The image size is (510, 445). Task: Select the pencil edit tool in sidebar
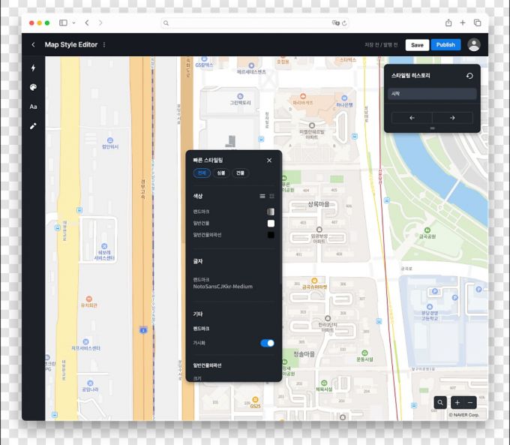pyautogui.click(x=33, y=126)
